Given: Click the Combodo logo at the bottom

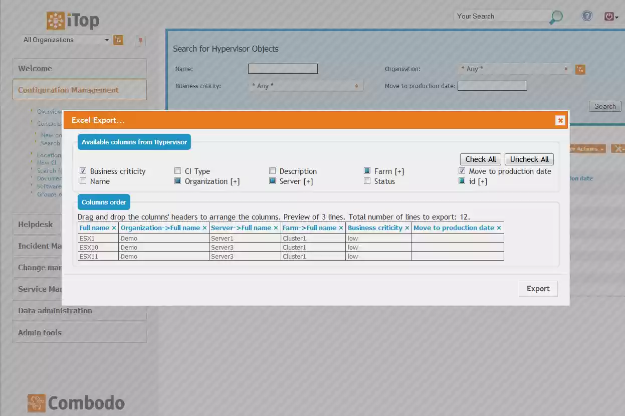Looking at the screenshot, I should tap(75, 402).
